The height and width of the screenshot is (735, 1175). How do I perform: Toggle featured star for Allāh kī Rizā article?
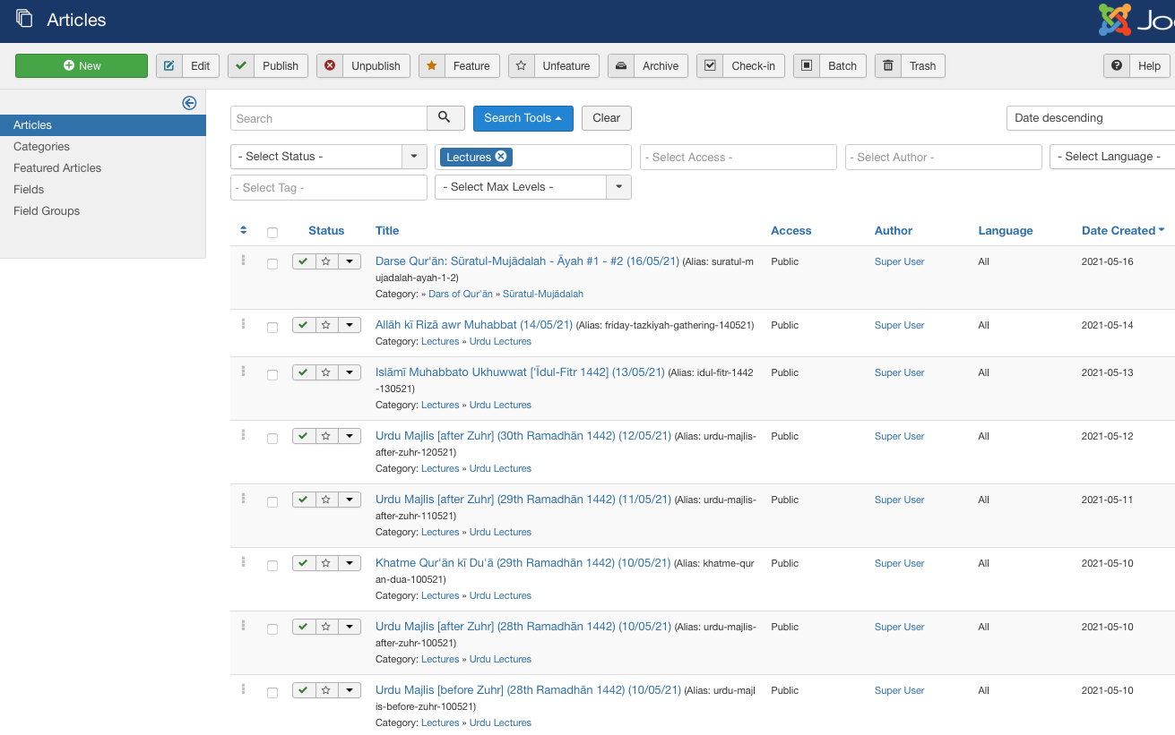click(x=326, y=325)
